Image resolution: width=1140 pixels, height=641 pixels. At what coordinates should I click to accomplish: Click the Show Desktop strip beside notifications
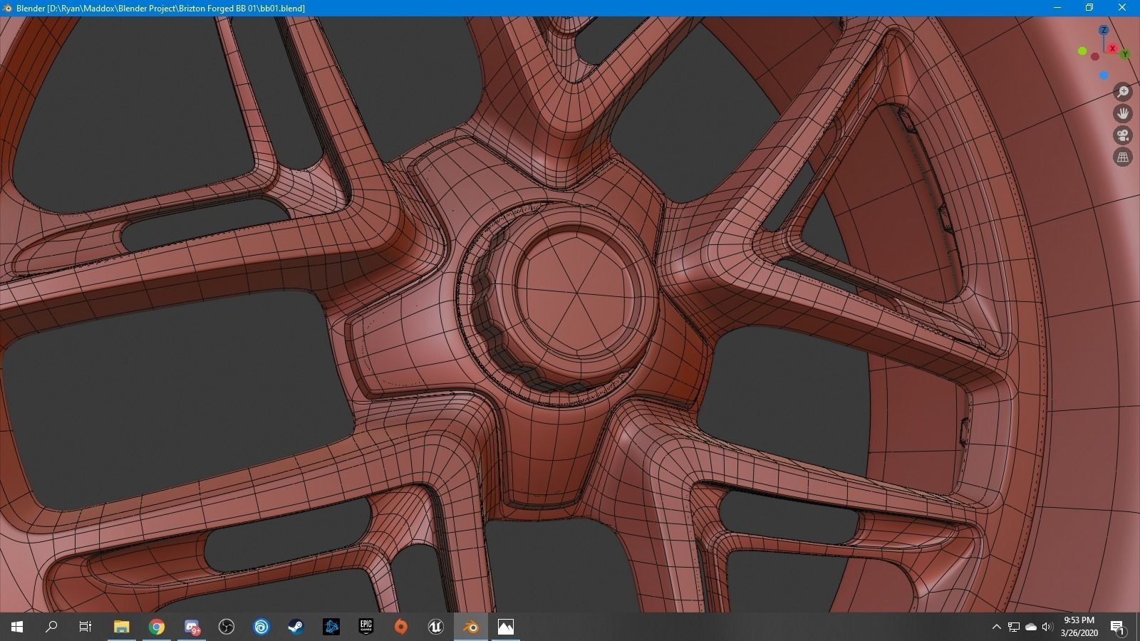pos(1138,627)
